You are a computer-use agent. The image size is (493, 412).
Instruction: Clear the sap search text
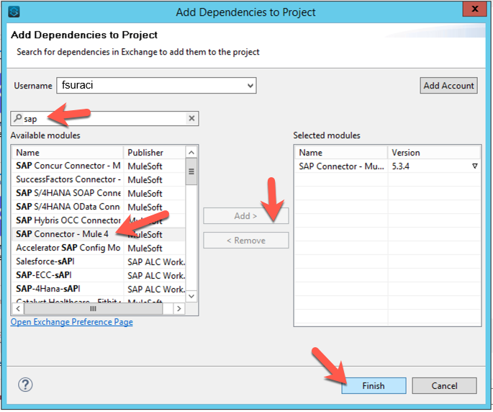pos(191,118)
